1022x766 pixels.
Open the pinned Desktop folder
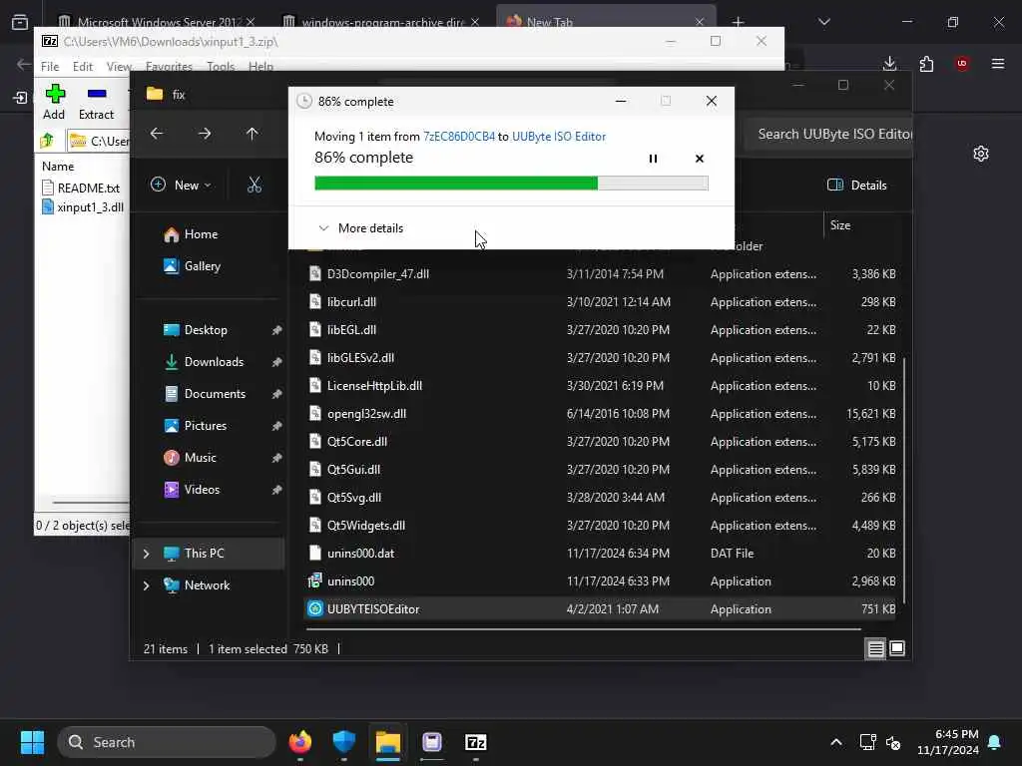tap(206, 330)
